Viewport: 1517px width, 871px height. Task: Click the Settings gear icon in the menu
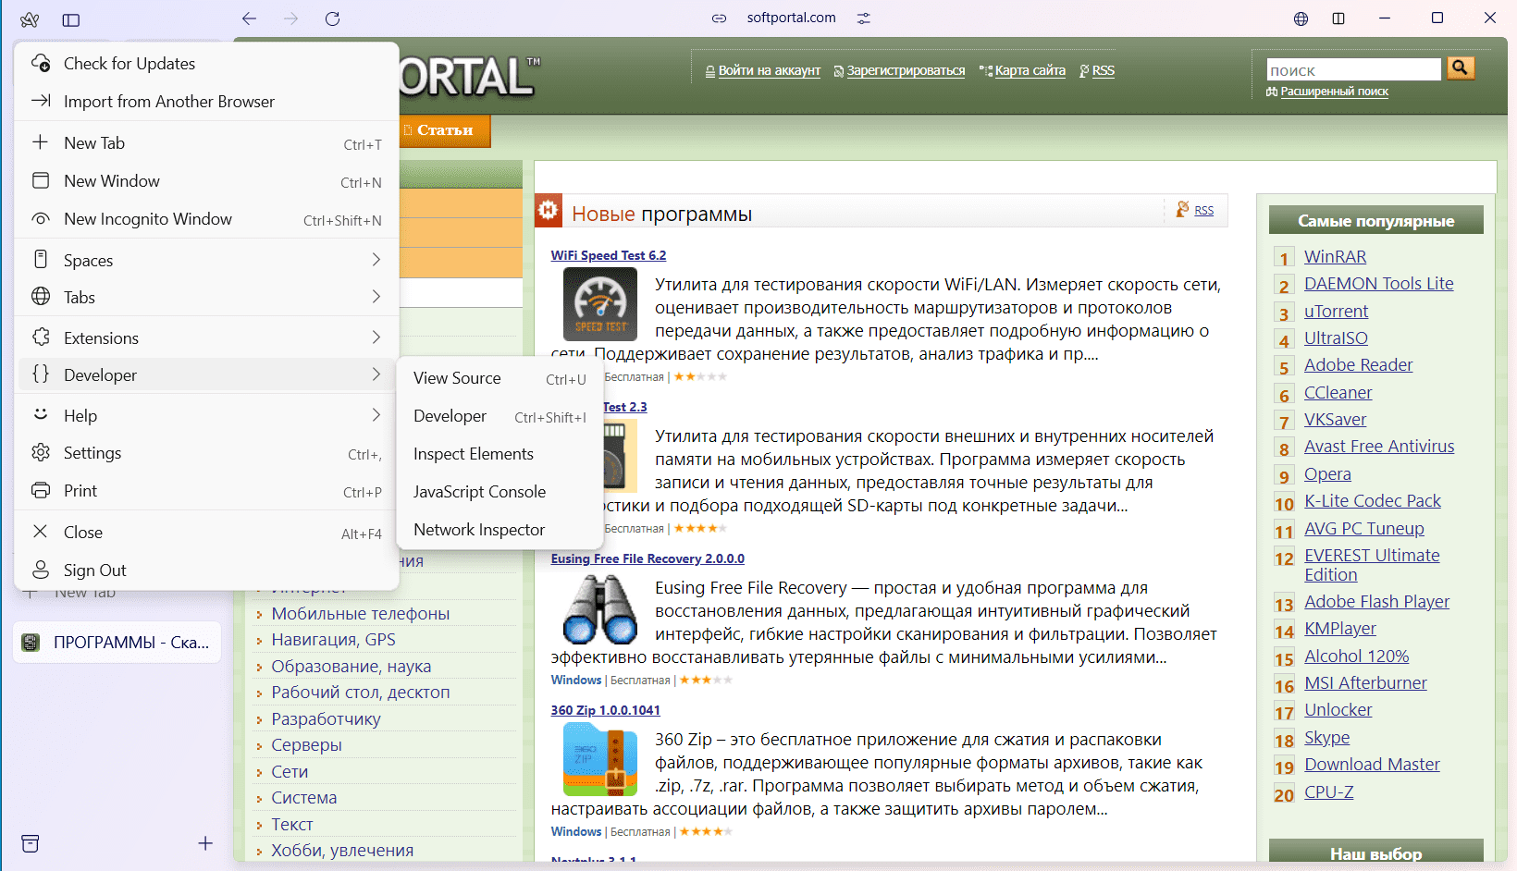pyautogui.click(x=41, y=452)
